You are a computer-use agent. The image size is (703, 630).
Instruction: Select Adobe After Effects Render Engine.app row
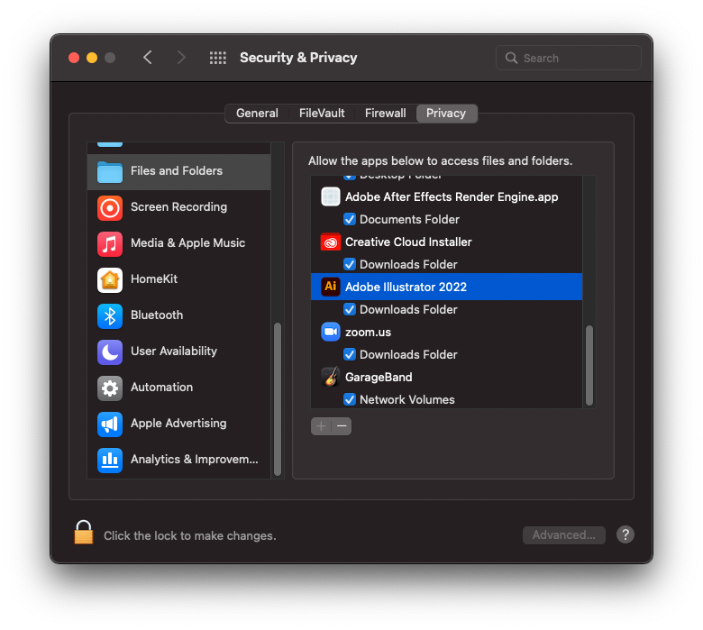446,196
